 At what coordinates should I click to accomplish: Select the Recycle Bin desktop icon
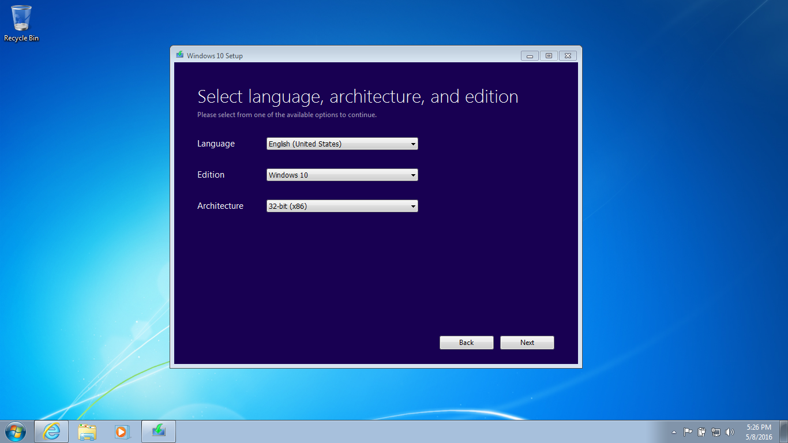tap(21, 23)
